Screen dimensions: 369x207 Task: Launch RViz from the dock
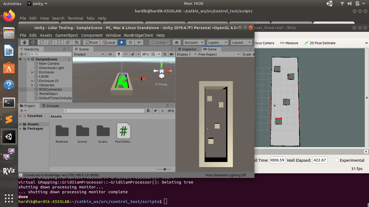pyautogui.click(x=9, y=171)
